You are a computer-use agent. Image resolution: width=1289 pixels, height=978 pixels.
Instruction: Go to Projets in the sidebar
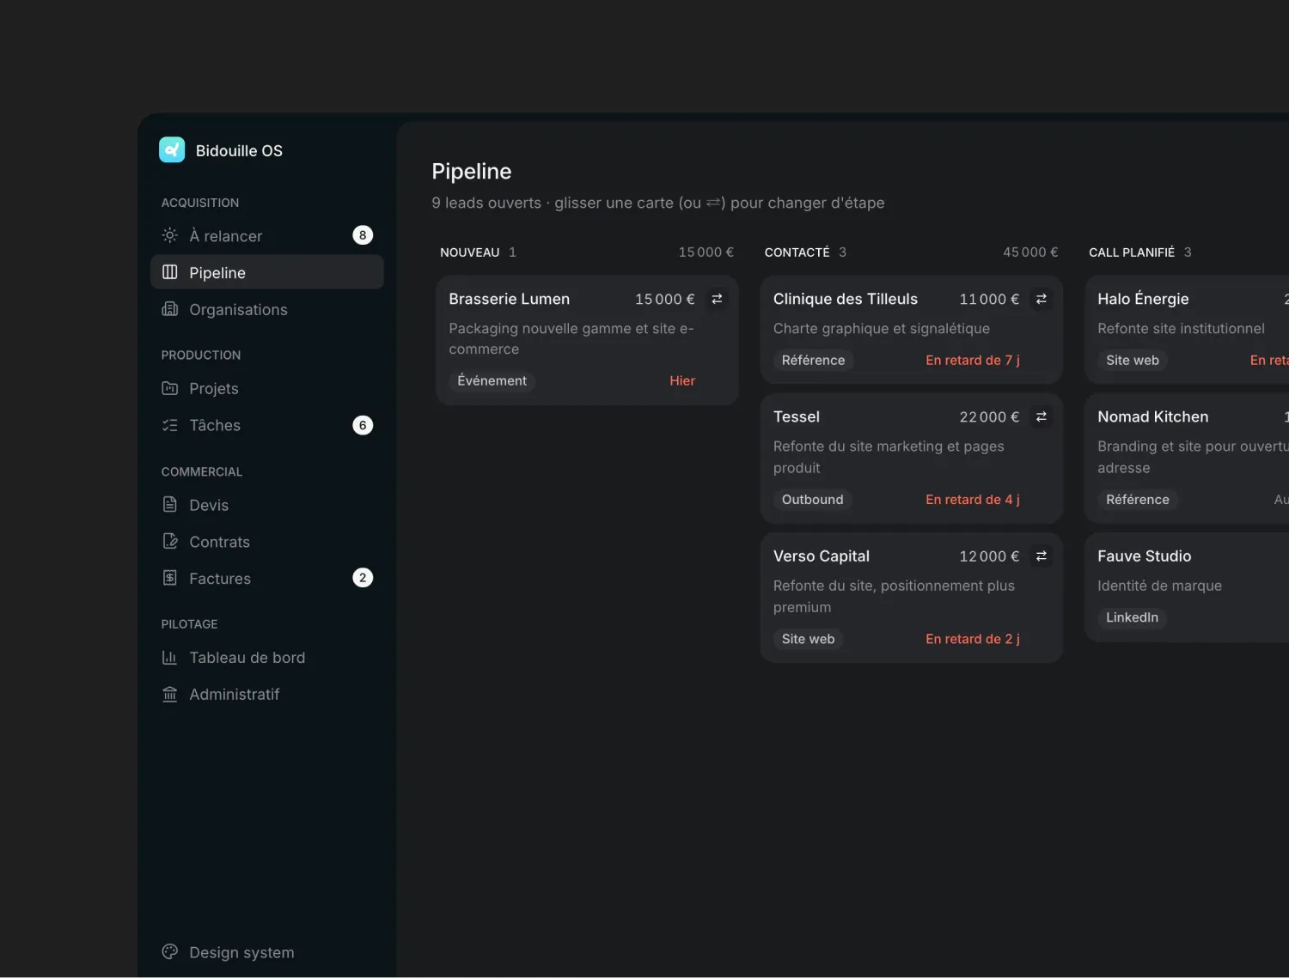pos(267,388)
